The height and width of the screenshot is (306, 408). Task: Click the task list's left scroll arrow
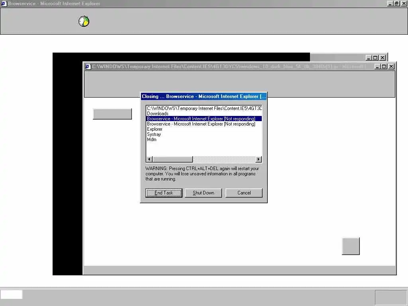point(149,159)
